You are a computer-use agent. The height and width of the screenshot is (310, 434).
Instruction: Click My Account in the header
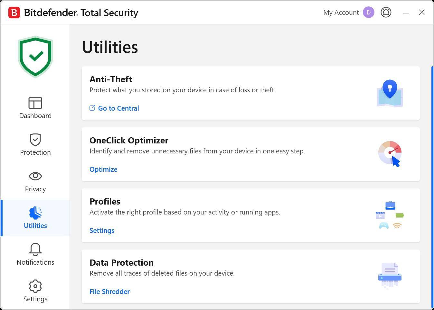point(341,12)
